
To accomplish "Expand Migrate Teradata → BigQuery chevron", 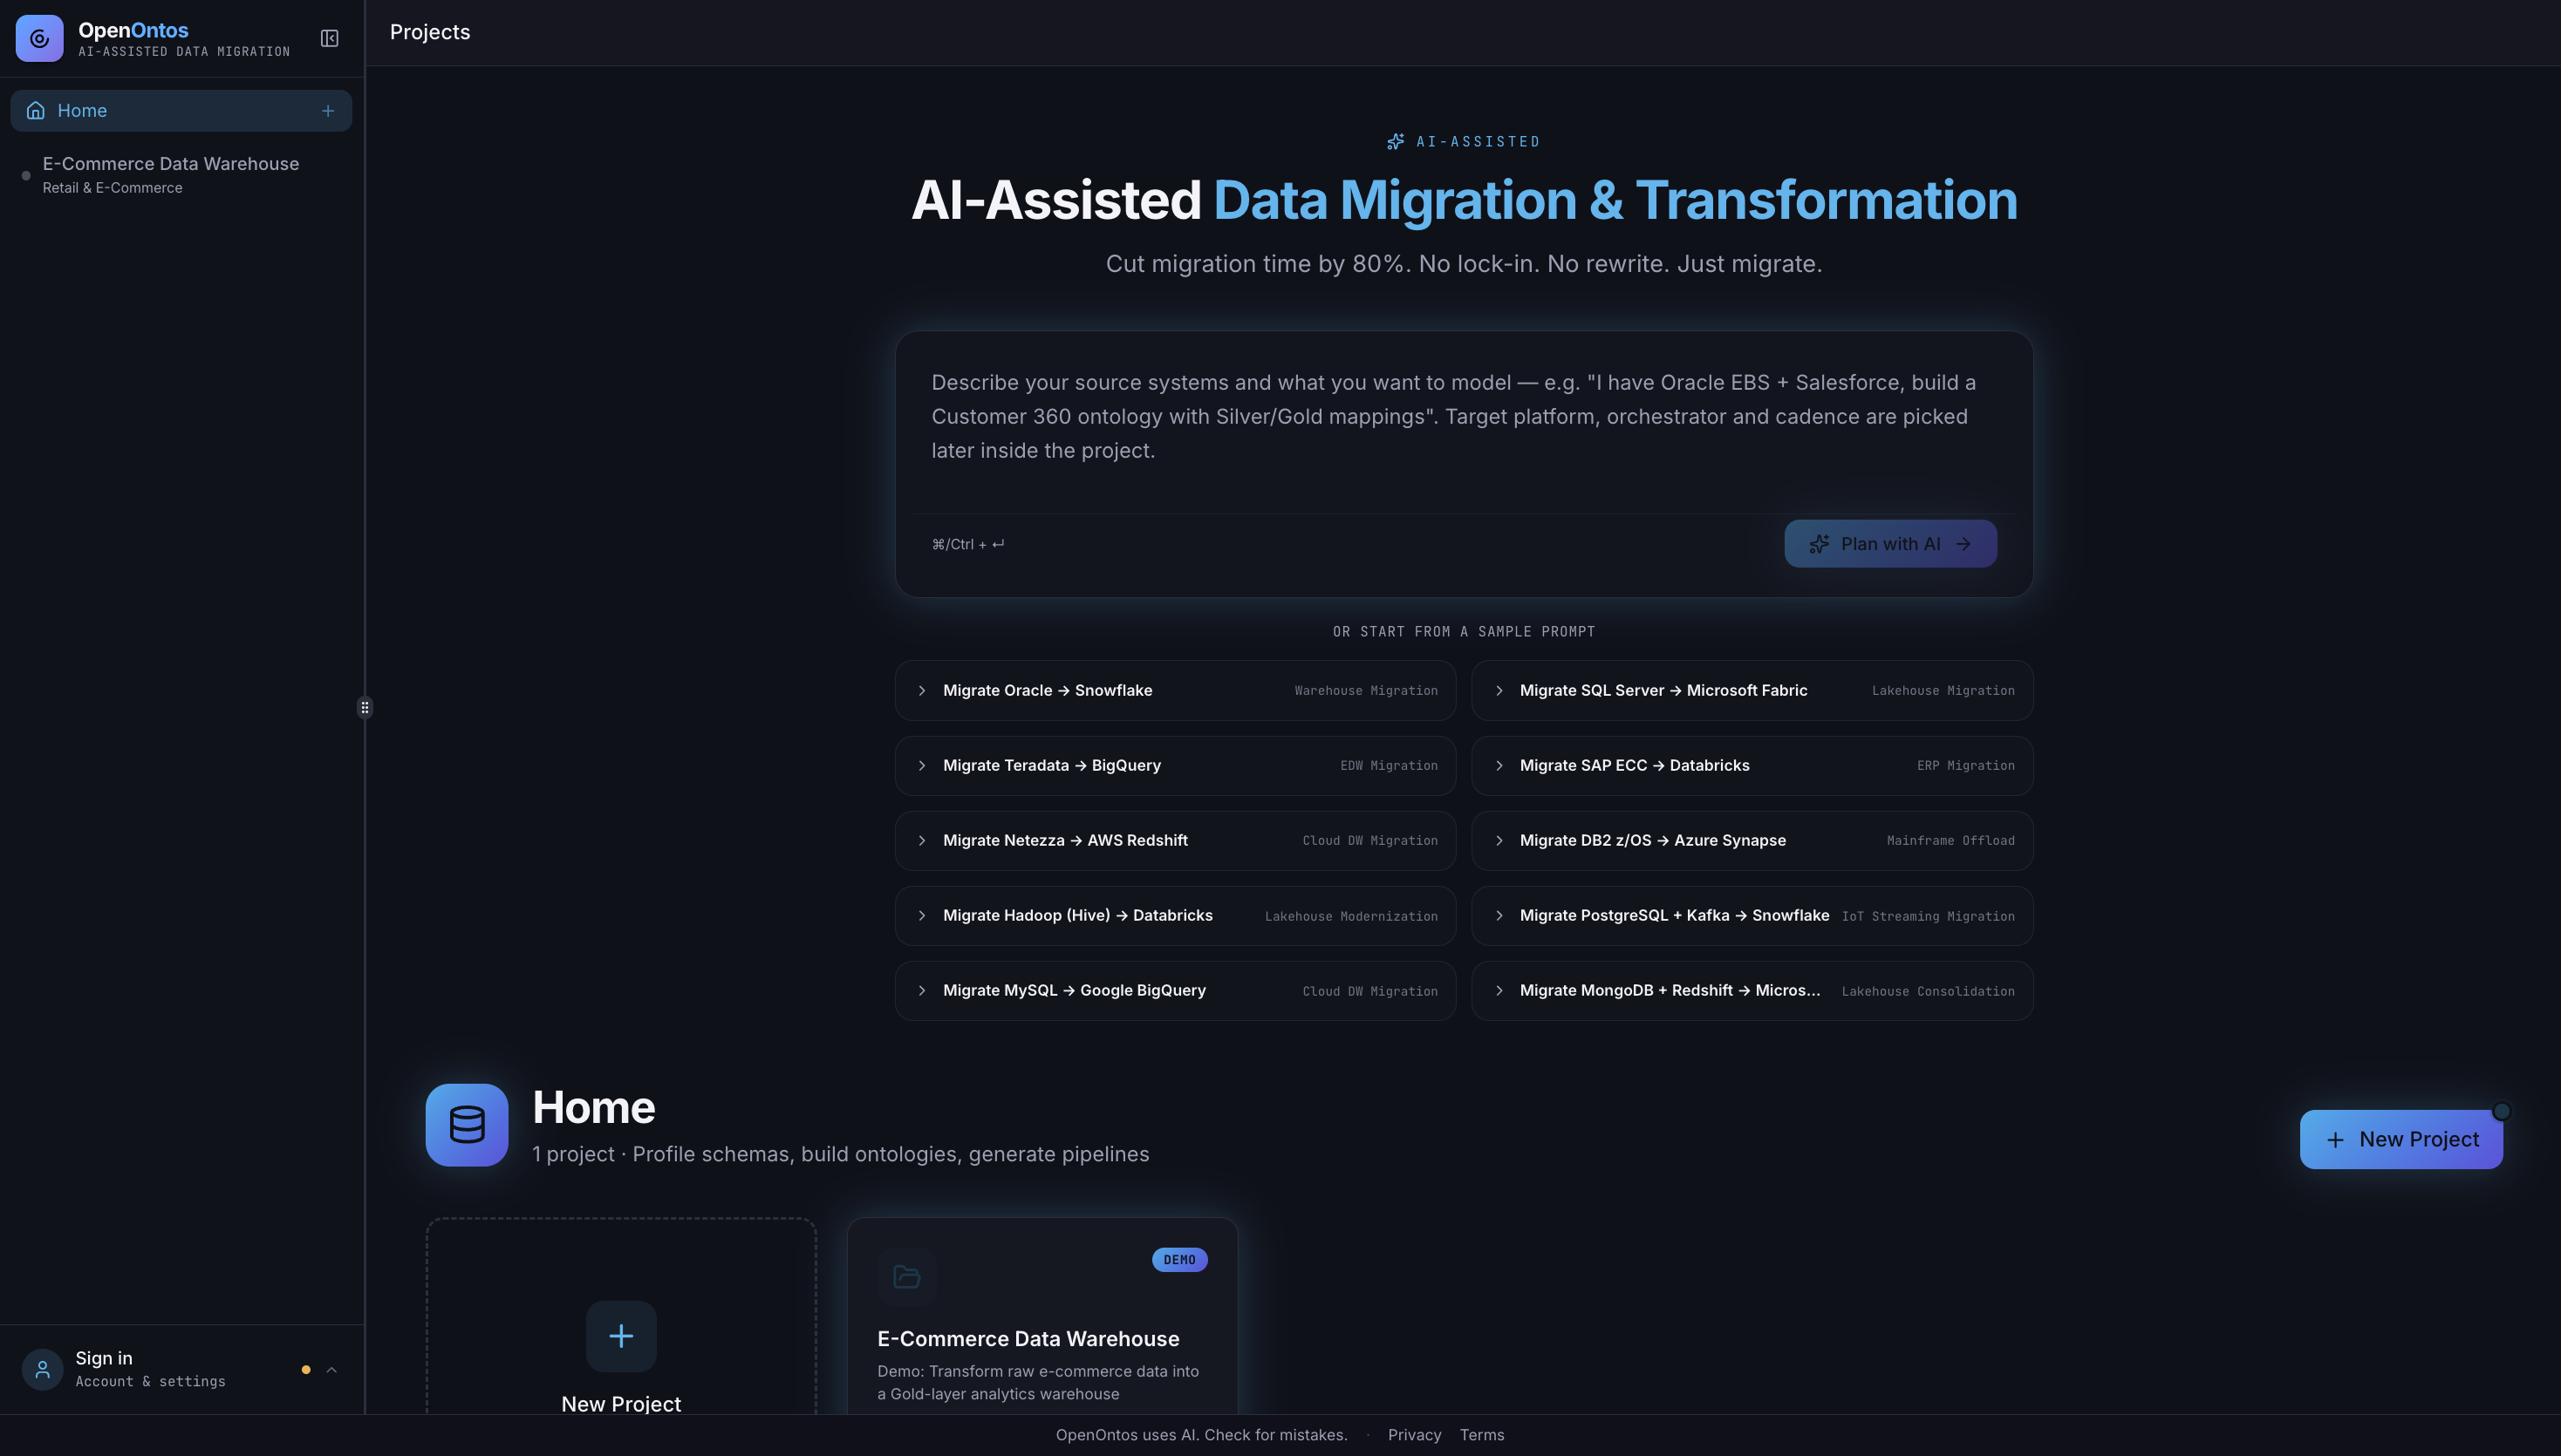I will 922,766.
